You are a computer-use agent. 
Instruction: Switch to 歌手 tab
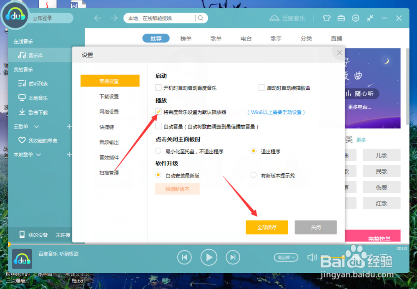pyautogui.click(x=276, y=38)
